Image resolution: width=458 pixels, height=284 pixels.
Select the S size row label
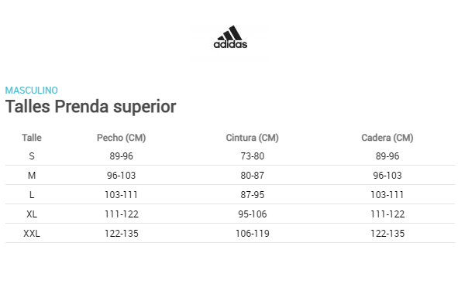click(x=32, y=156)
